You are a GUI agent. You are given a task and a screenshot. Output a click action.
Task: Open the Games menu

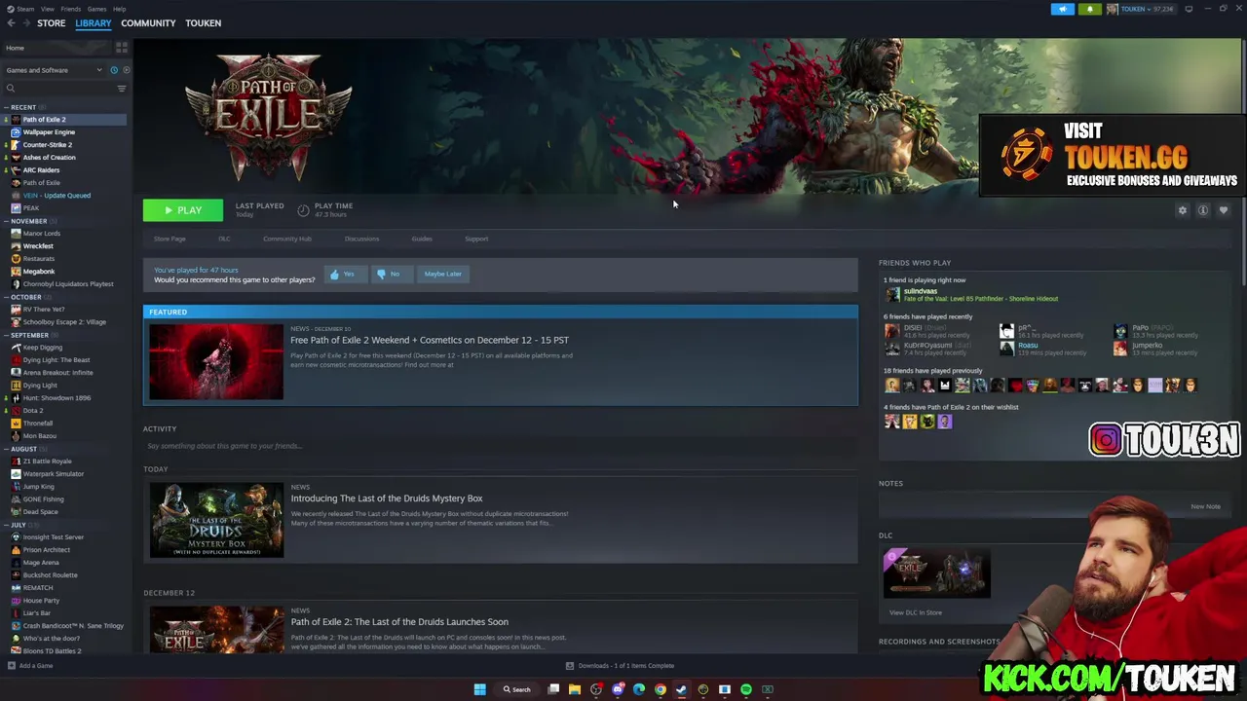point(96,9)
